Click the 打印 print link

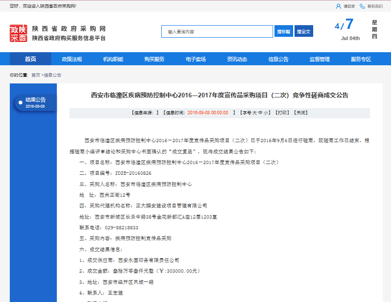[281, 113]
